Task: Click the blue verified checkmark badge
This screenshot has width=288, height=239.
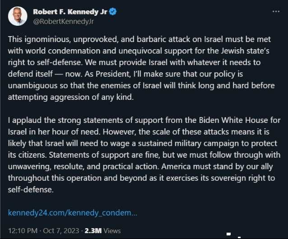Action: (113, 12)
